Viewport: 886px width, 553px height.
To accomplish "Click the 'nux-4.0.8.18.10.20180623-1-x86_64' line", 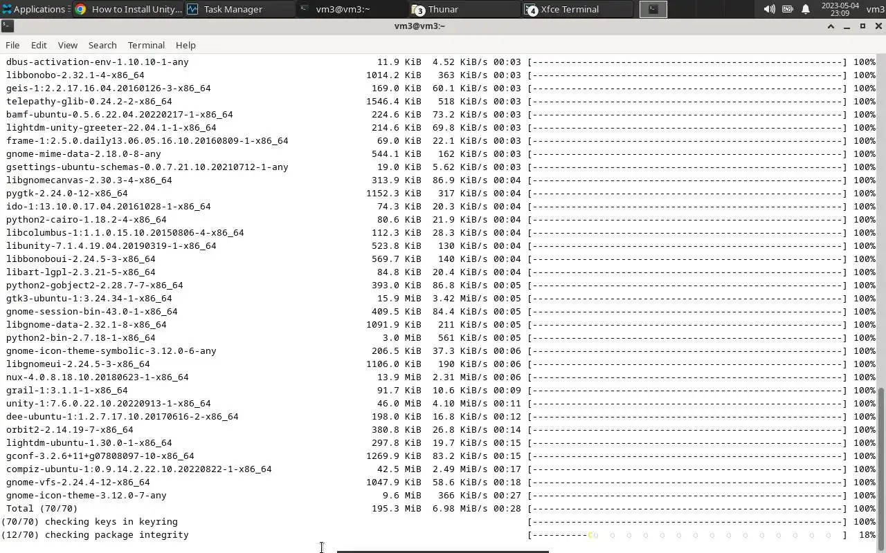I will [98, 377].
